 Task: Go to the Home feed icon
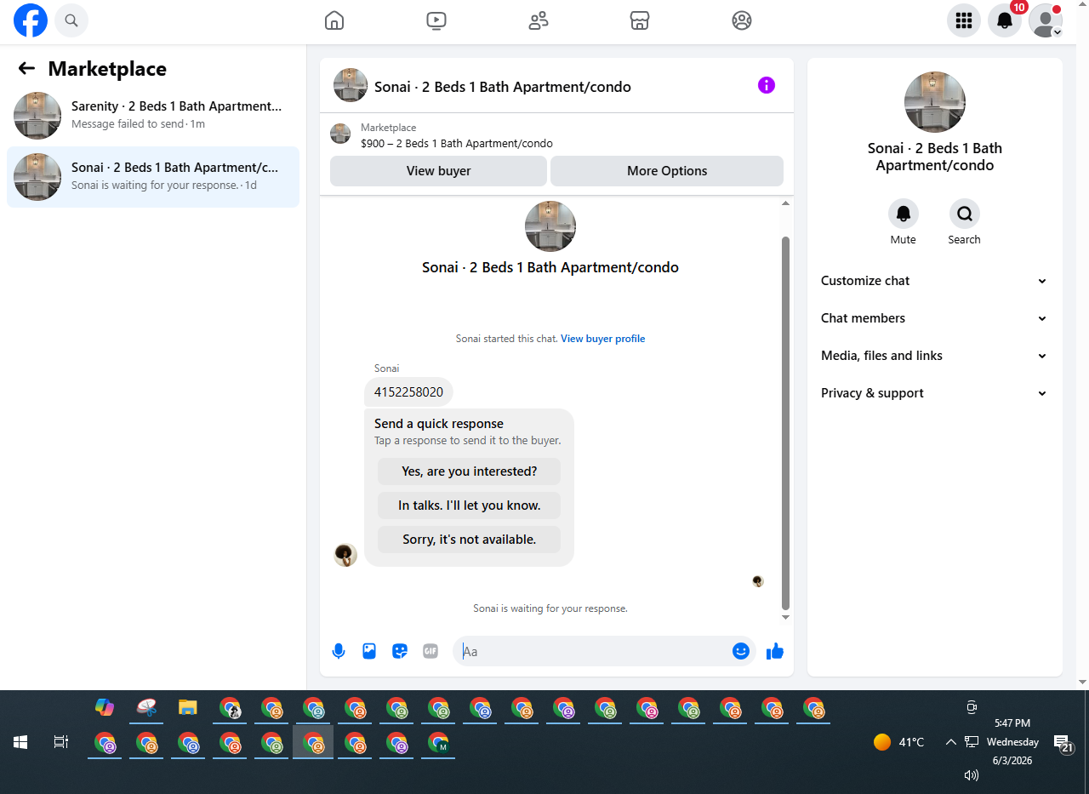334,20
